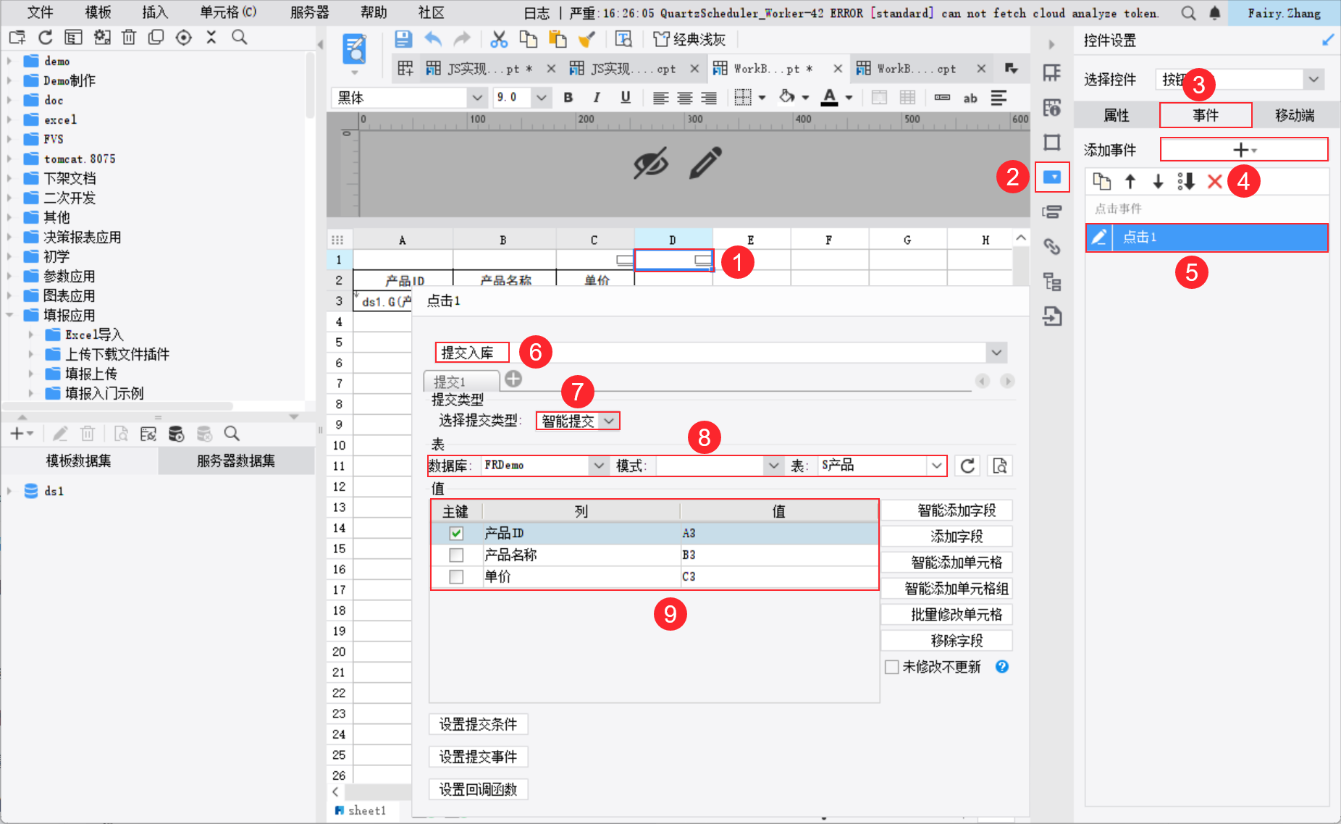Open hyperlink settings sidebar icon
The width and height of the screenshot is (1341, 824).
[x=1052, y=247]
